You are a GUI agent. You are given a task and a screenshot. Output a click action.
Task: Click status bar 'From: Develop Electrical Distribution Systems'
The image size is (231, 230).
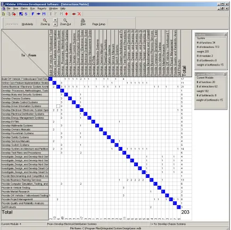point(72,224)
